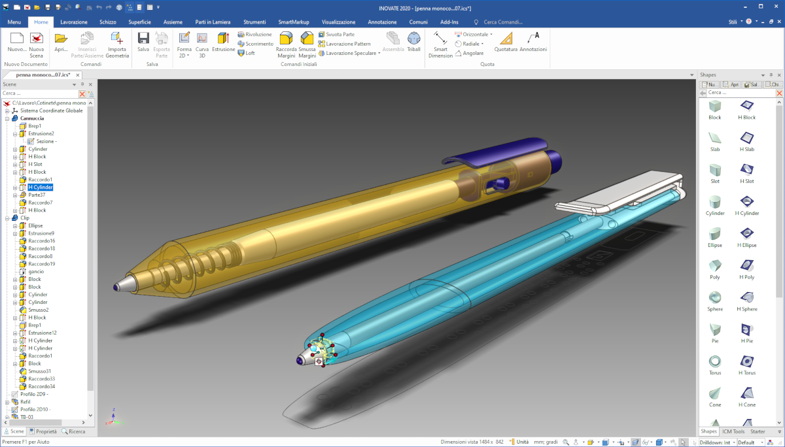Click the Raccorda Margini fillet tool
Image resolution: width=785 pixels, height=447 pixels.
[x=286, y=43]
